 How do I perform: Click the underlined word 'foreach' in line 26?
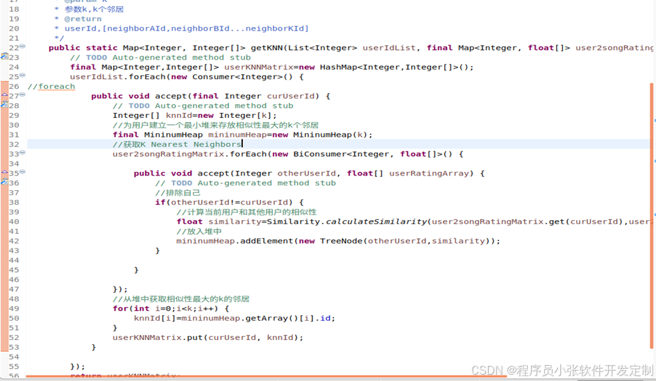56,87
